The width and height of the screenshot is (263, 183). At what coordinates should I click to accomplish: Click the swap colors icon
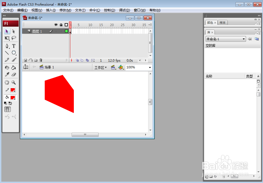tap(10, 103)
